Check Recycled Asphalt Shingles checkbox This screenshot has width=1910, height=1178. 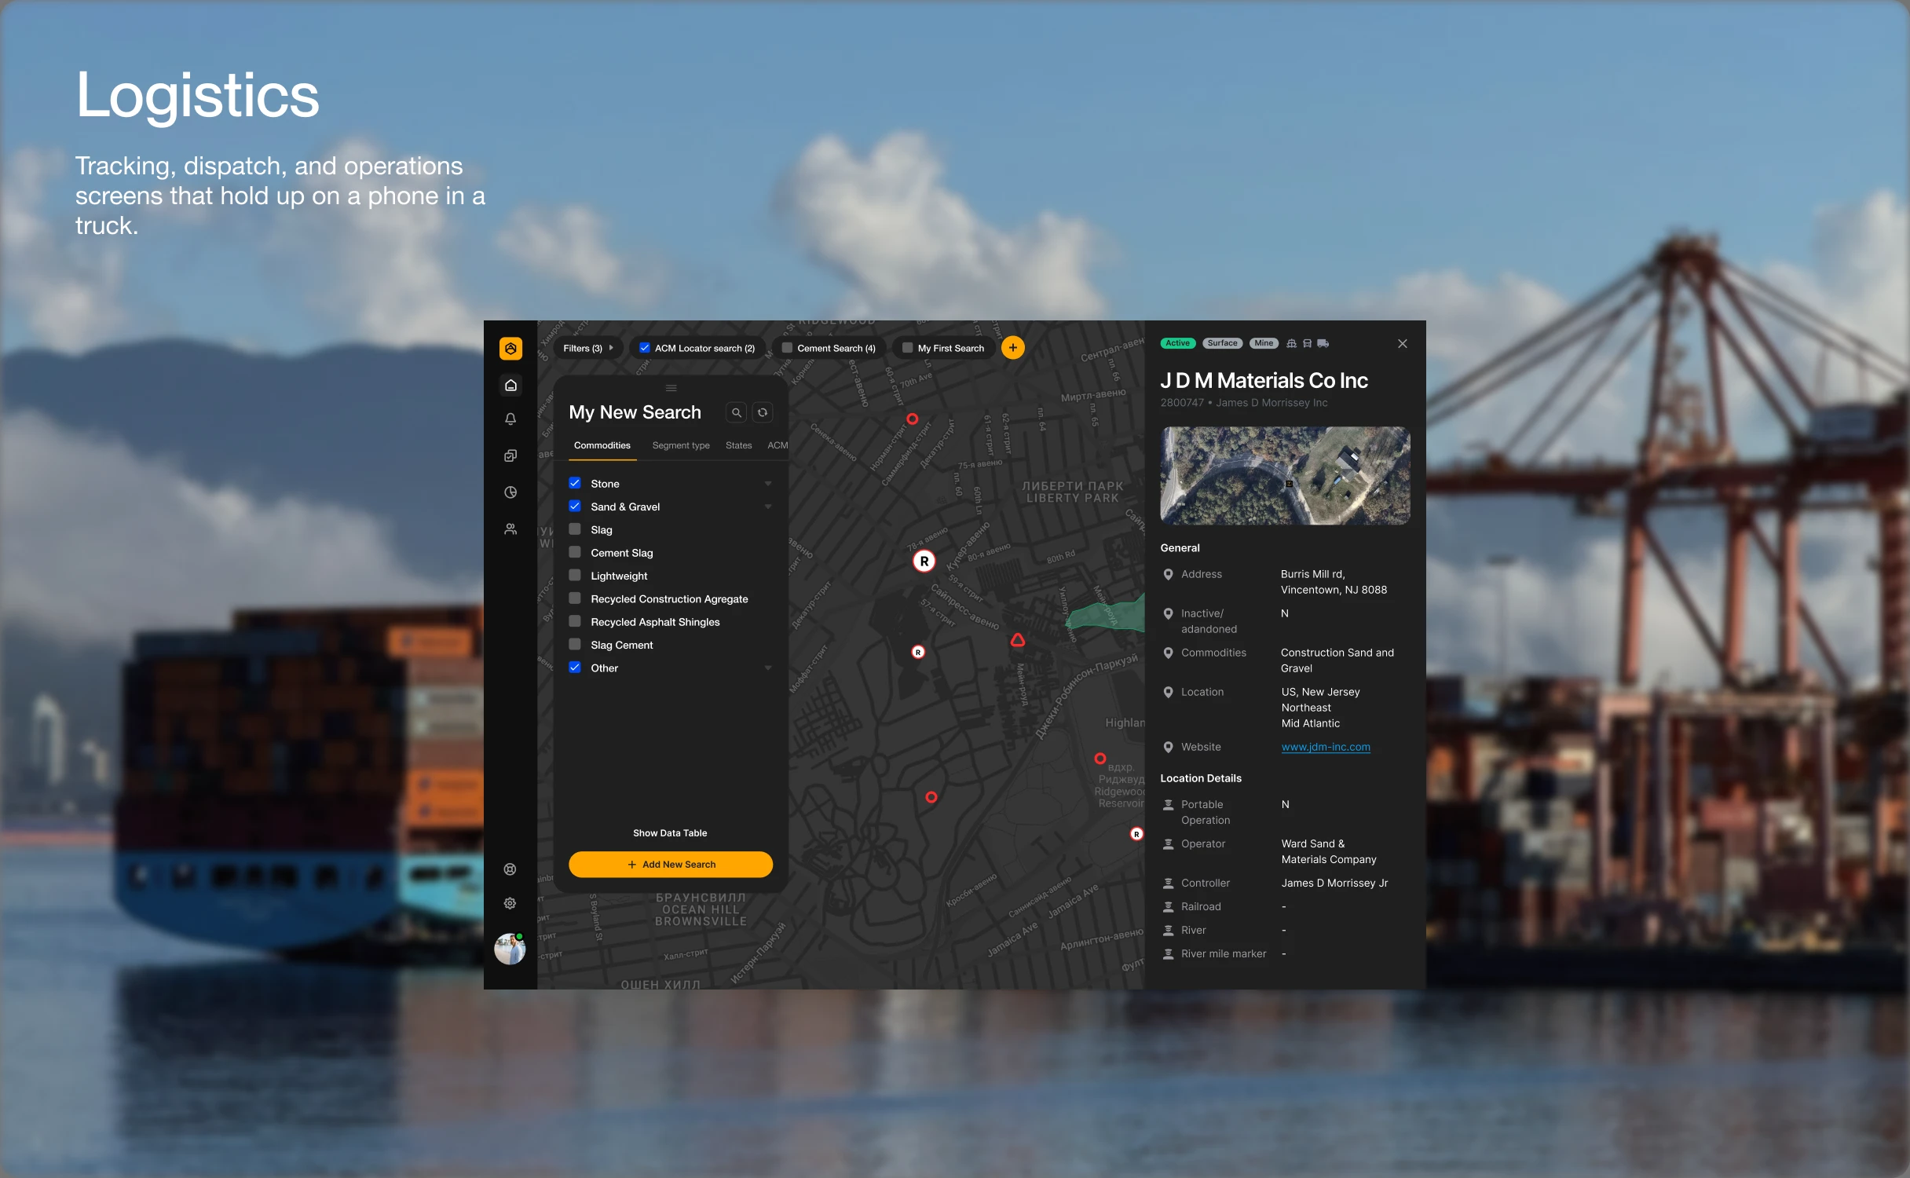pyautogui.click(x=575, y=621)
